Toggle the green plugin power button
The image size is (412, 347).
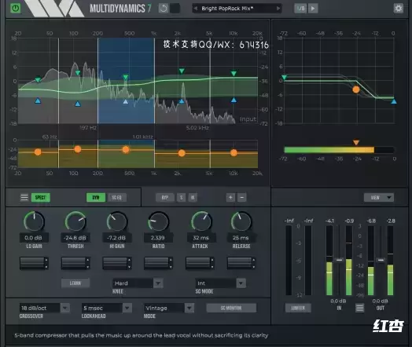pos(16,8)
